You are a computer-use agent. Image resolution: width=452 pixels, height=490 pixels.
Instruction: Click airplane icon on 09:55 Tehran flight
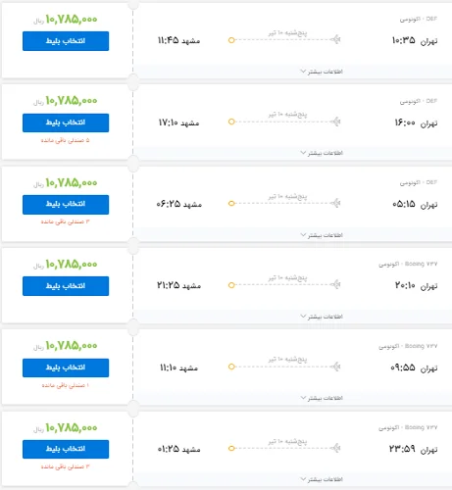(x=335, y=367)
